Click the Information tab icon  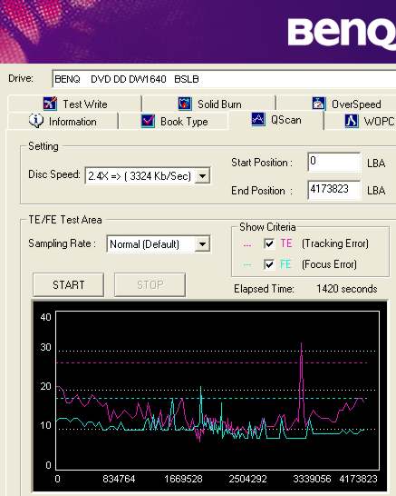[36, 121]
